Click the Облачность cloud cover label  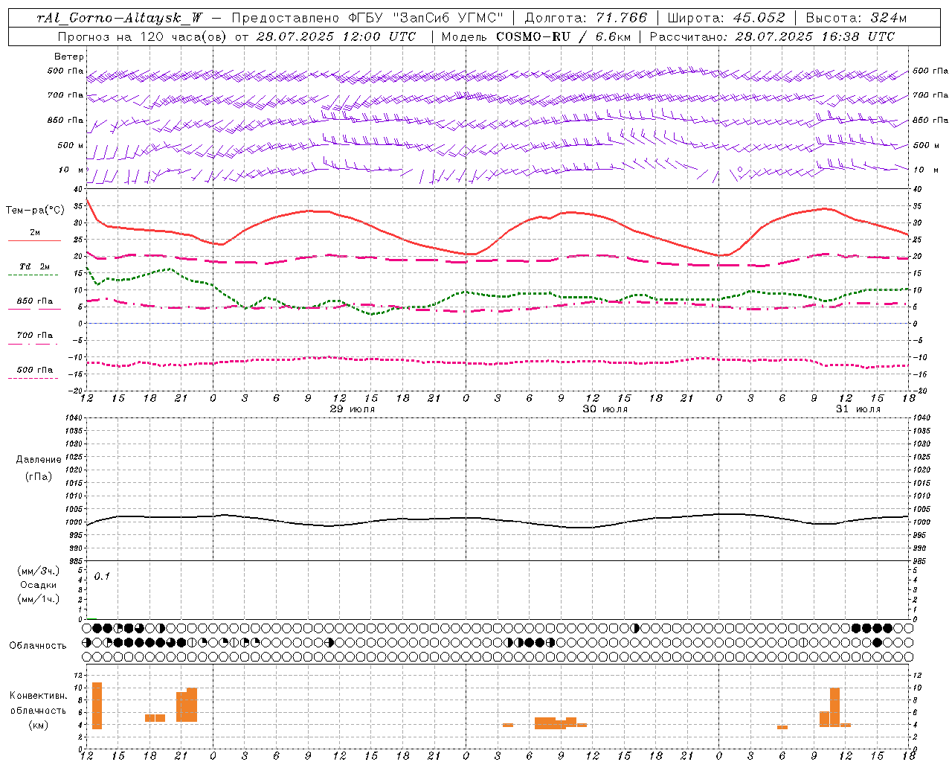(38, 645)
